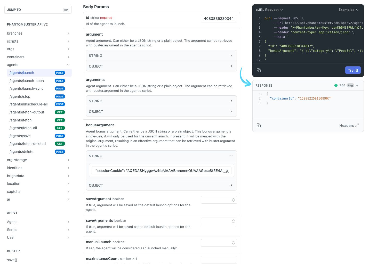
Task: Expand the API V1 Agent section
Action: click(38, 222)
